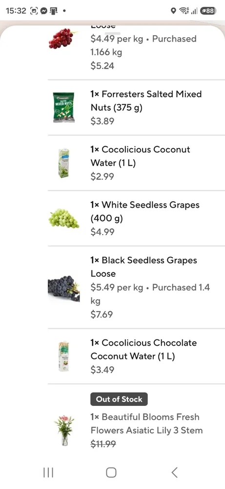Select the White Seedless Grapes (400 g) name
This screenshot has width=225, height=489.
(x=145, y=211)
